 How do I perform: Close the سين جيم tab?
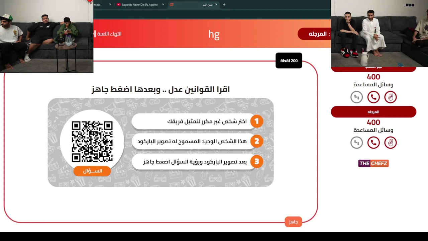(x=216, y=5)
